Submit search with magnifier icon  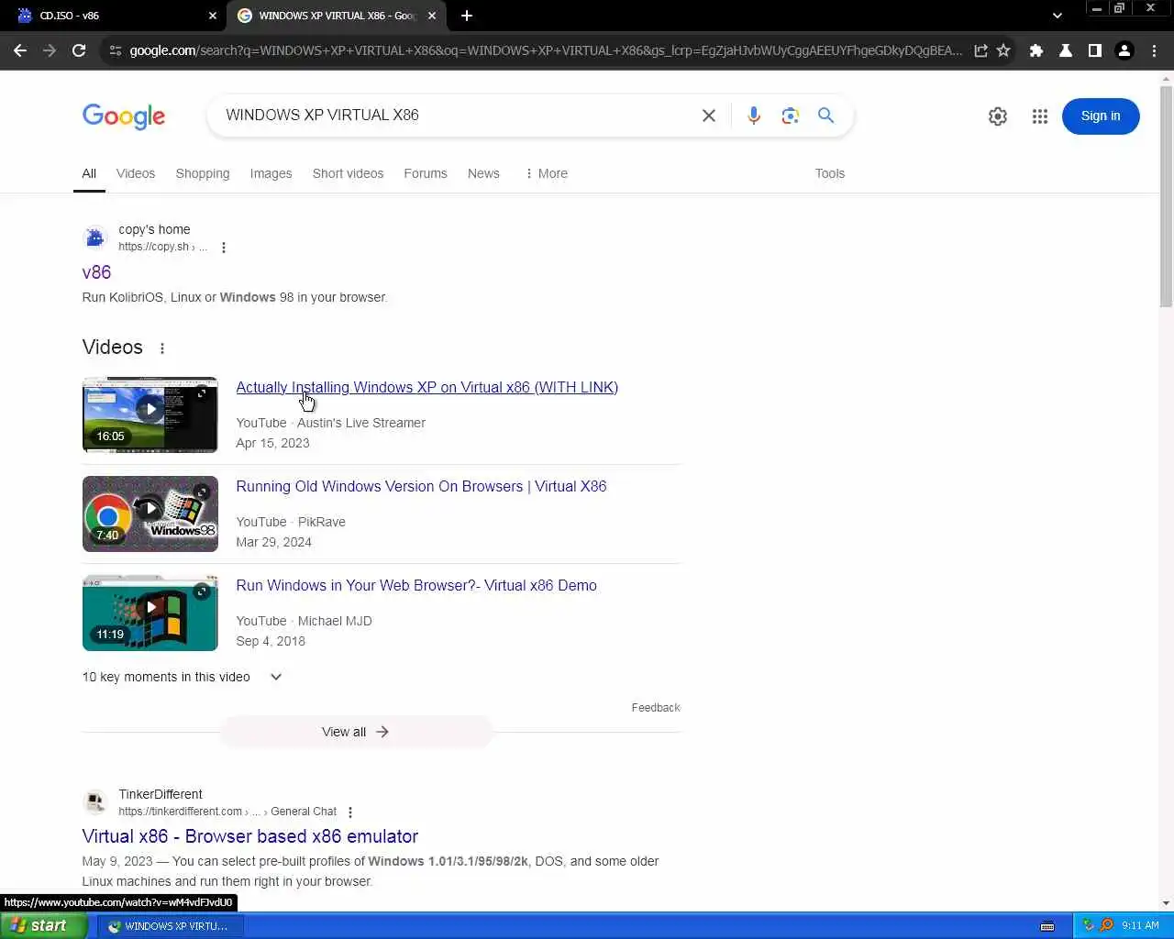[825, 116]
